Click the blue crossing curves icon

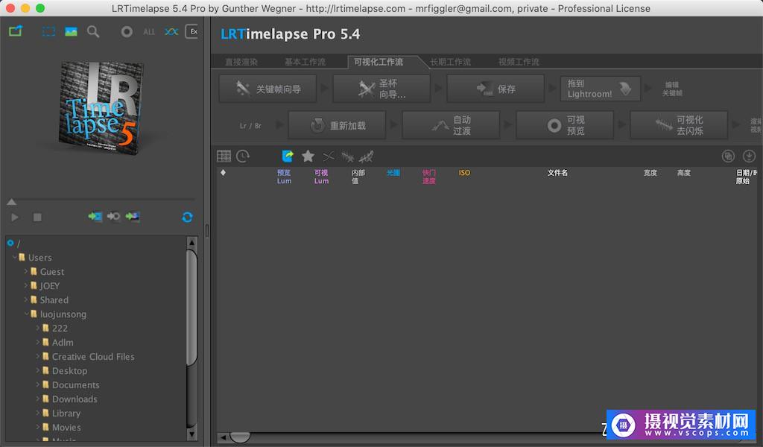(171, 32)
